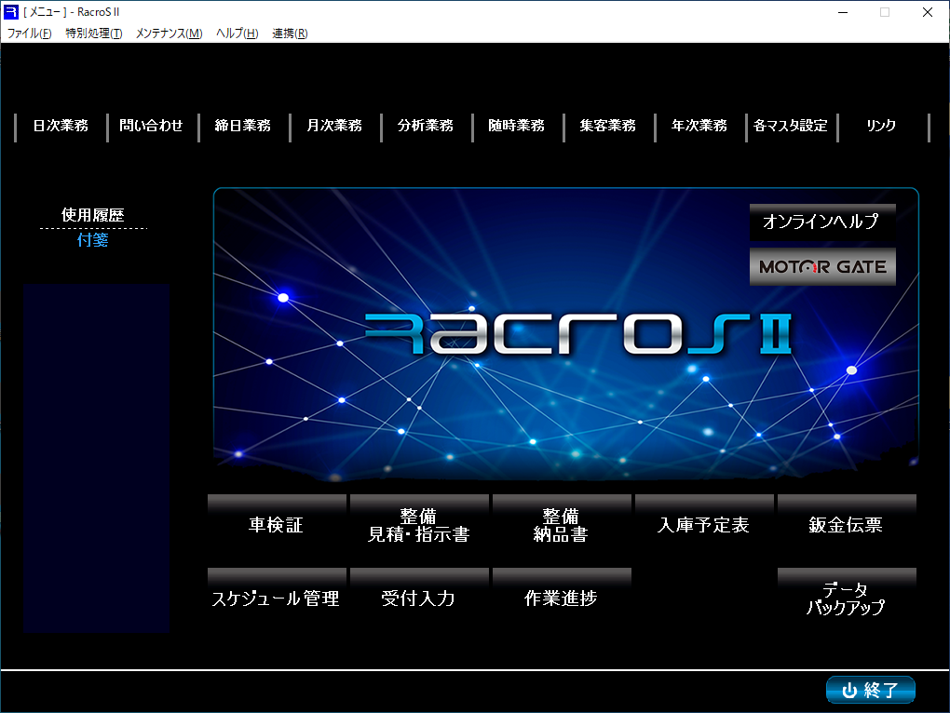The height and width of the screenshot is (713, 950).
Task: Minimize the RacroS II window
Action: click(843, 12)
